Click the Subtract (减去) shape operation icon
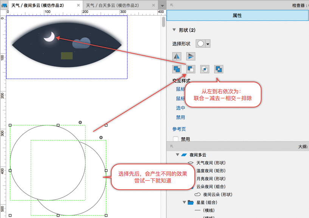 point(191,69)
